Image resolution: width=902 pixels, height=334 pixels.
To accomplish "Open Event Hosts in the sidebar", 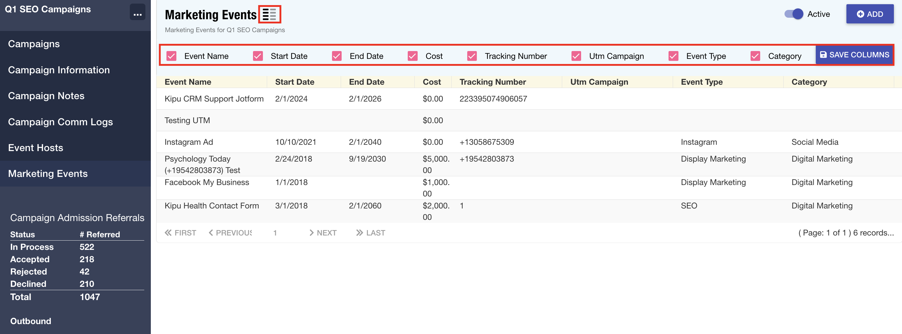I will (36, 148).
